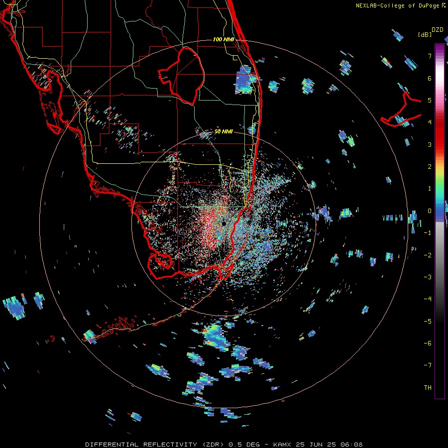
Task: Click the "-6" value on the color scale
Action: (428, 343)
